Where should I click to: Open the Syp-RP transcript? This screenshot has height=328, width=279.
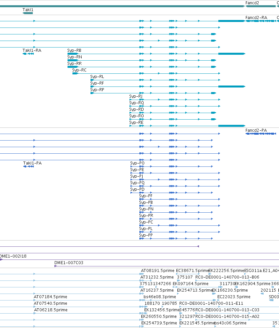(97, 90)
